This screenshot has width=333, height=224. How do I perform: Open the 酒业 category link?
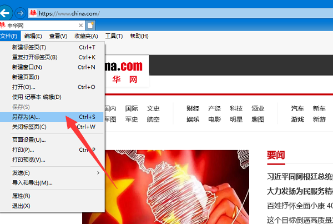(x=258, y=108)
